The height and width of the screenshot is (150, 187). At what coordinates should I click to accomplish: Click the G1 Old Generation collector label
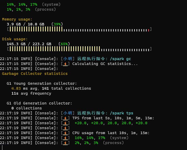(39, 103)
